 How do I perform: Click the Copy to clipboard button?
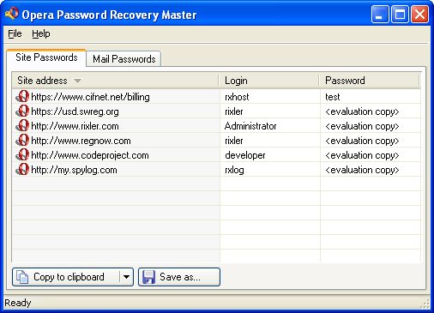[66, 277]
